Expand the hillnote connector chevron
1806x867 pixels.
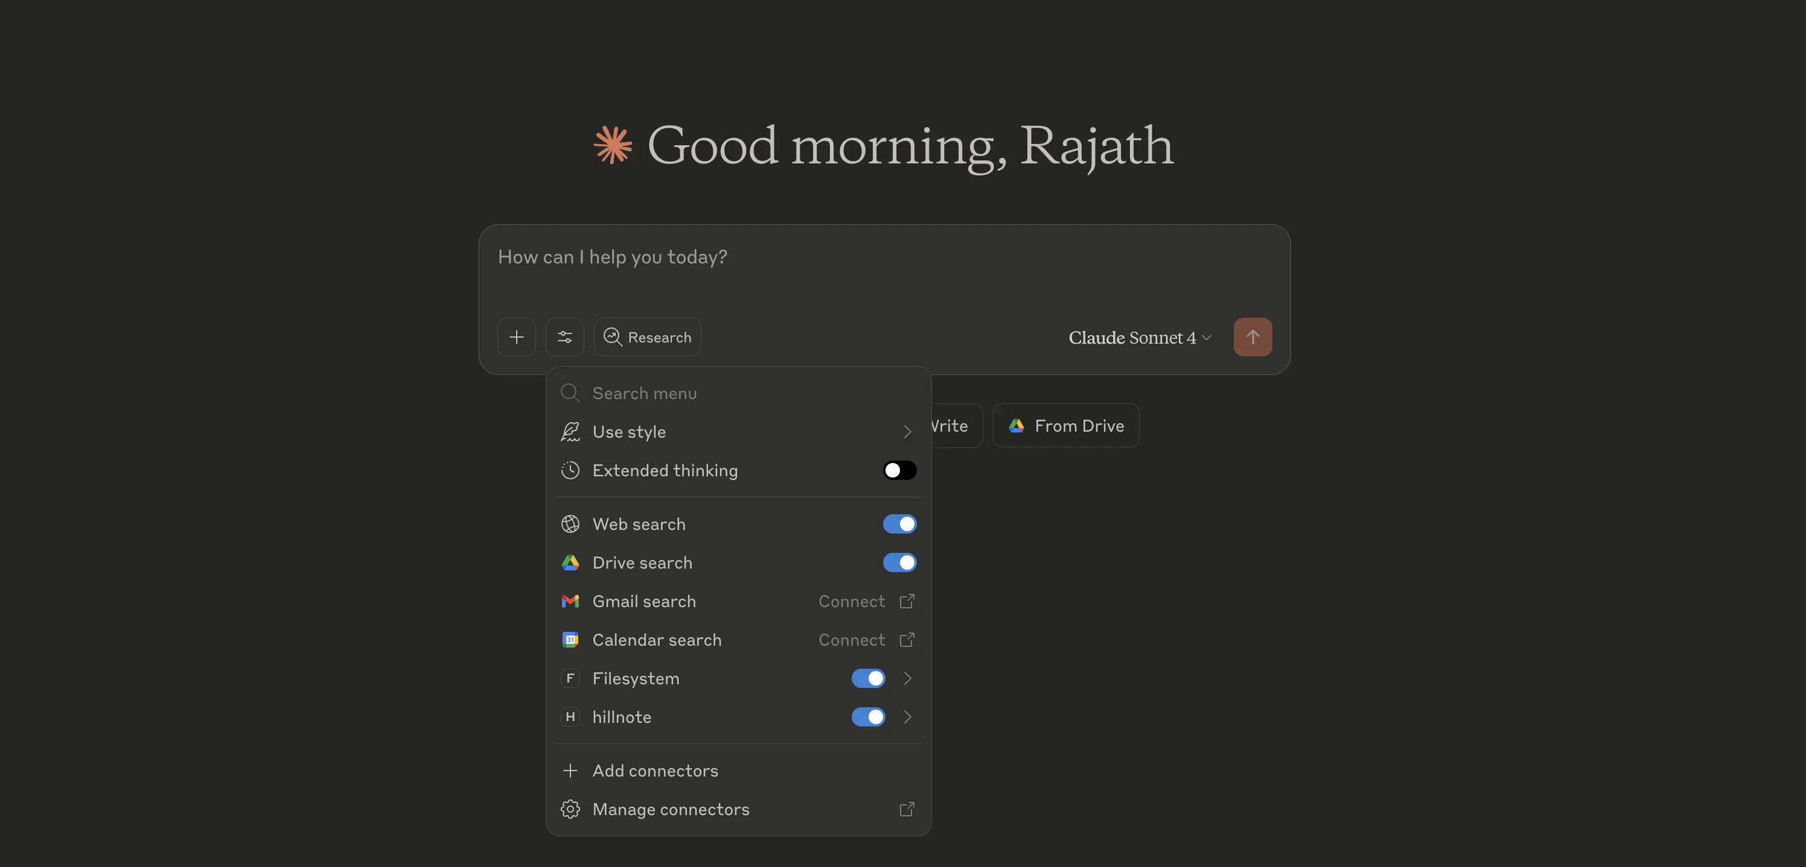coord(907,716)
